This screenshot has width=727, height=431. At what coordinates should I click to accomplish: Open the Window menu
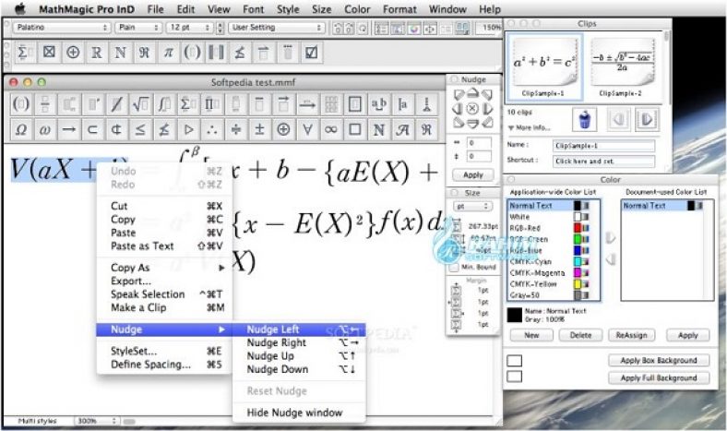(x=447, y=9)
